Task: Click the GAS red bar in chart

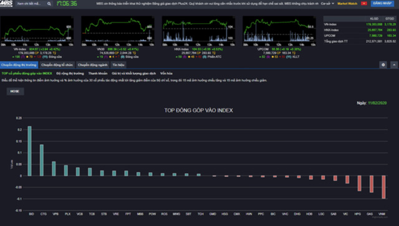Action: [372, 184]
